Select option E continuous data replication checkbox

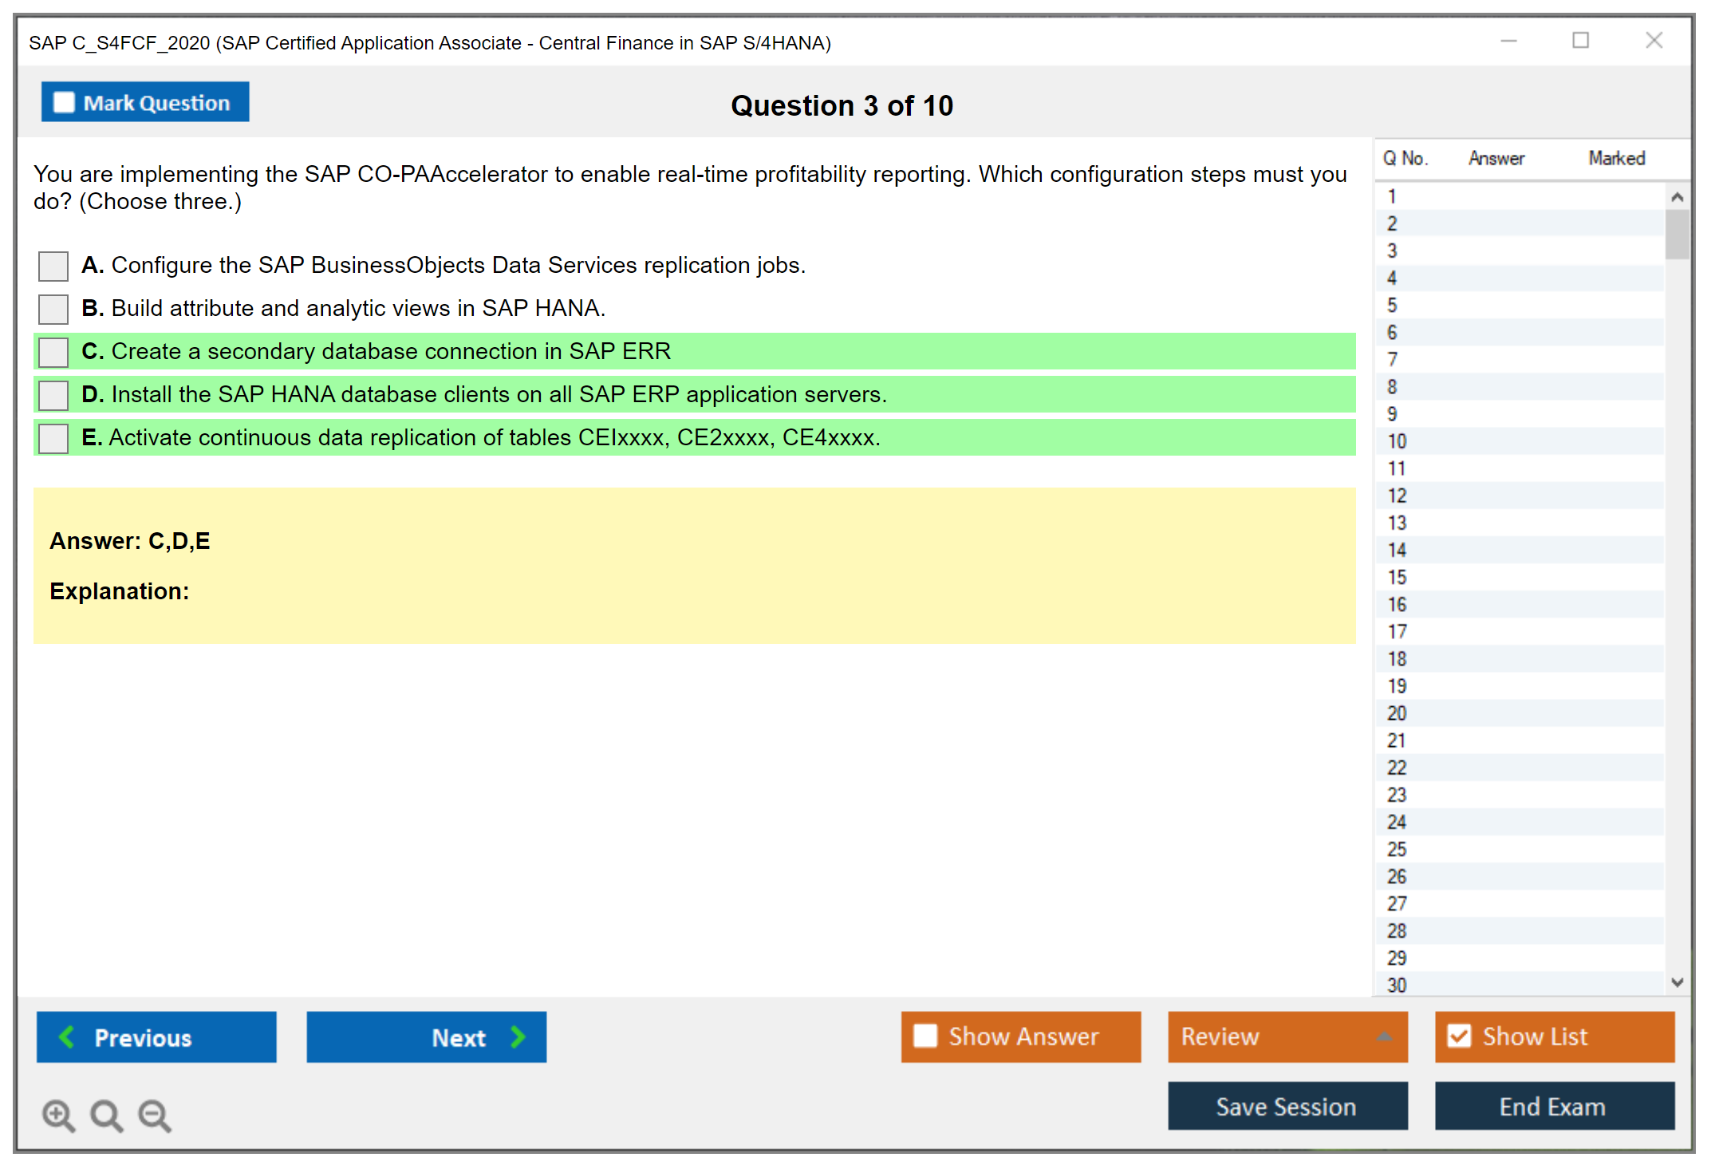[53, 438]
